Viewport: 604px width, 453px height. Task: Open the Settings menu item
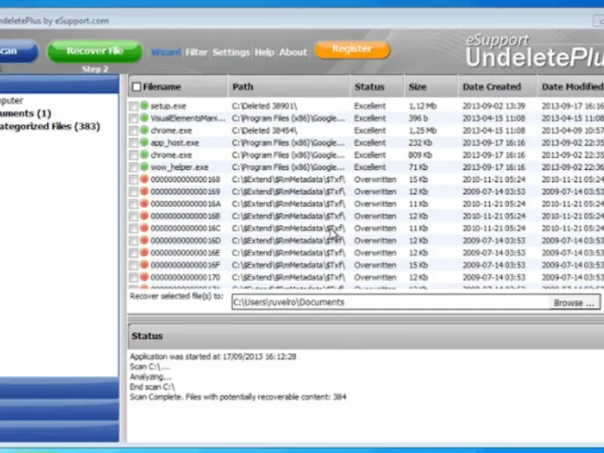click(x=231, y=52)
